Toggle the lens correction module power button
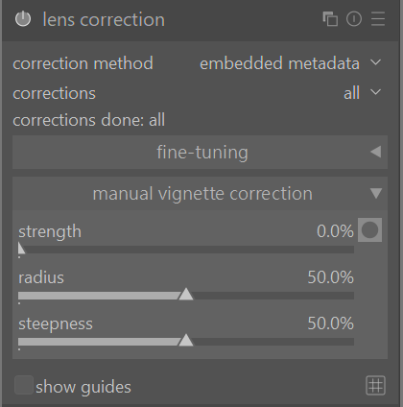The width and height of the screenshot is (403, 407). [23, 19]
